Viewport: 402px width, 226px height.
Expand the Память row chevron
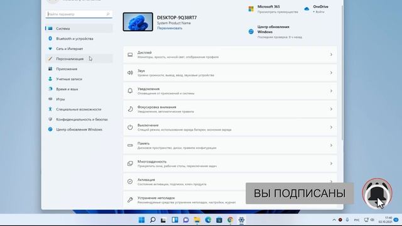[x=331, y=145]
